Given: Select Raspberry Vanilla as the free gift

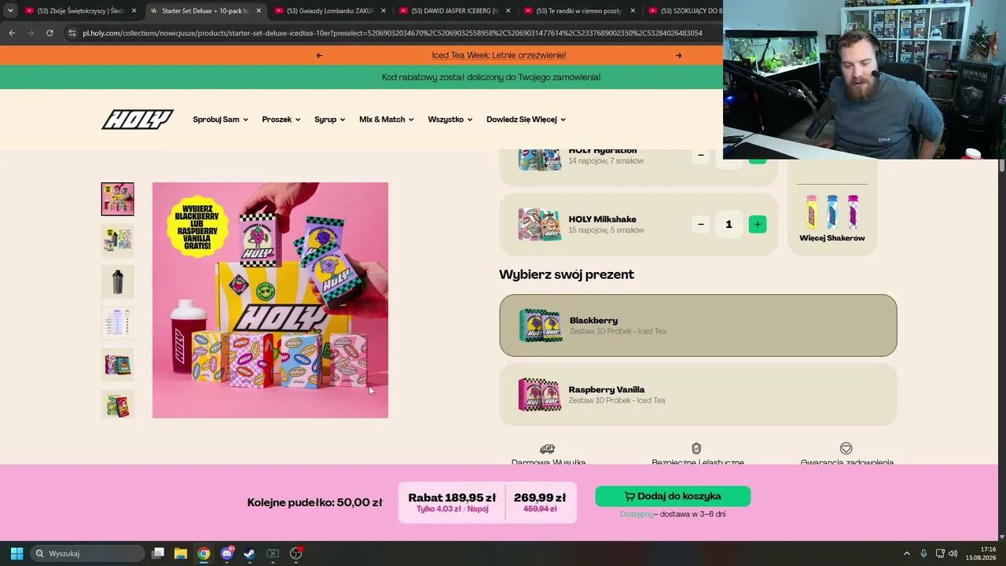Looking at the screenshot, I should click(x=698, y=395).
